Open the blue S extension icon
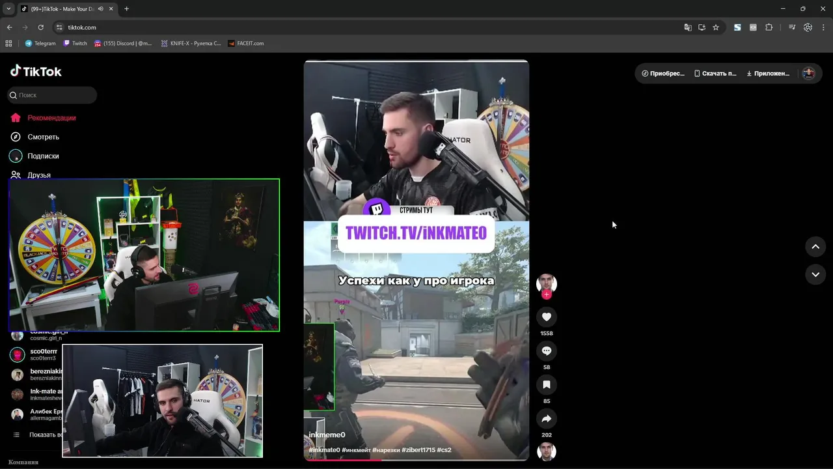Screen dimensions: 833x469 coord(737,27)
